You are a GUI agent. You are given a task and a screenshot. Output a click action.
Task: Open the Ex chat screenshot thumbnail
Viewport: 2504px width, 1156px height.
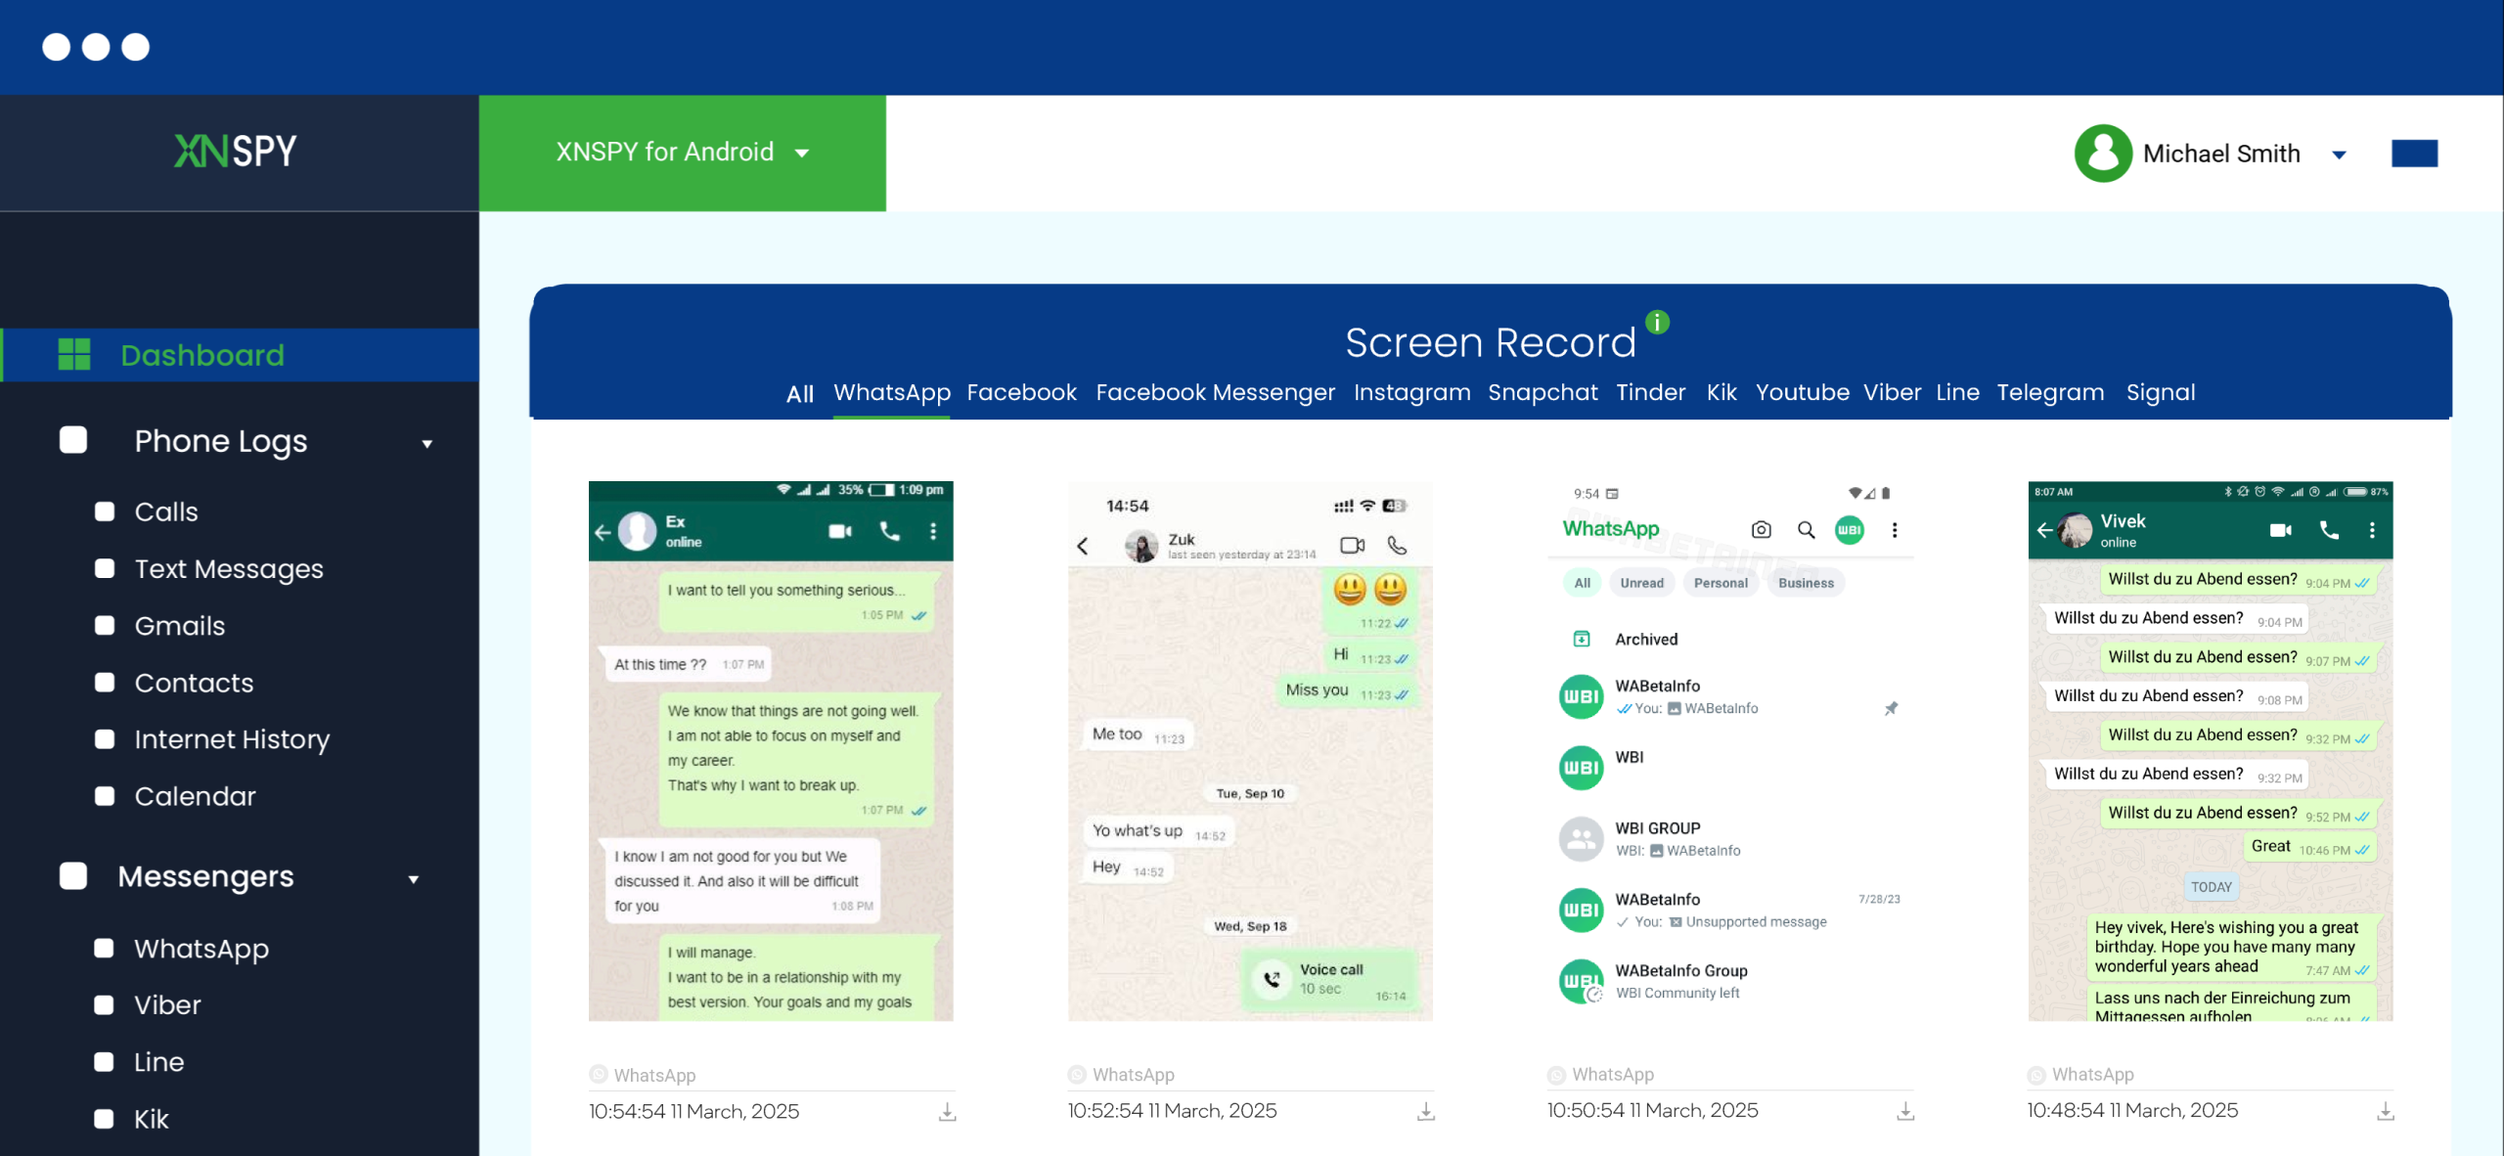click(x=771, y=751)
